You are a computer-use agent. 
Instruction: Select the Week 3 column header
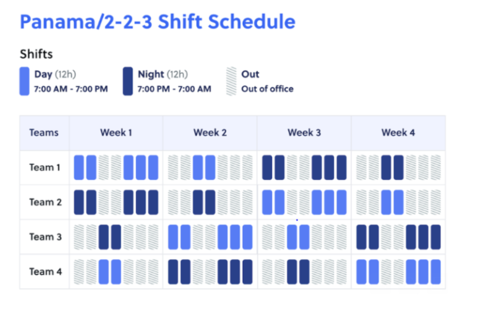click(304, 133)
